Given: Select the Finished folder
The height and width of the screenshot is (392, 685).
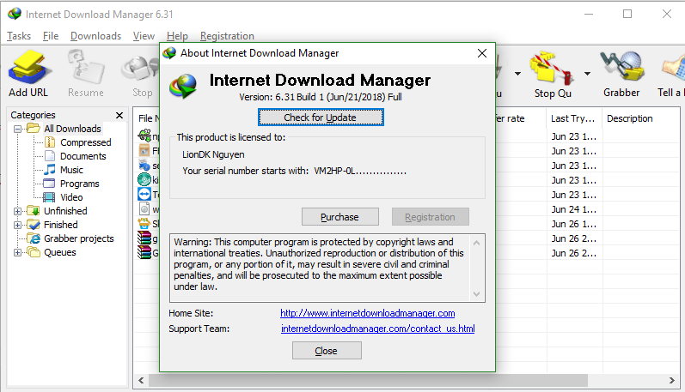Looking at the screenshot, I should pyautogui.click(x=61, y=225).
